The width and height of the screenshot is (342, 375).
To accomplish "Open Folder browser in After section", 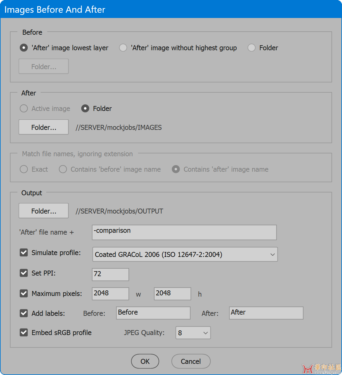I will [x=44, y=127].
